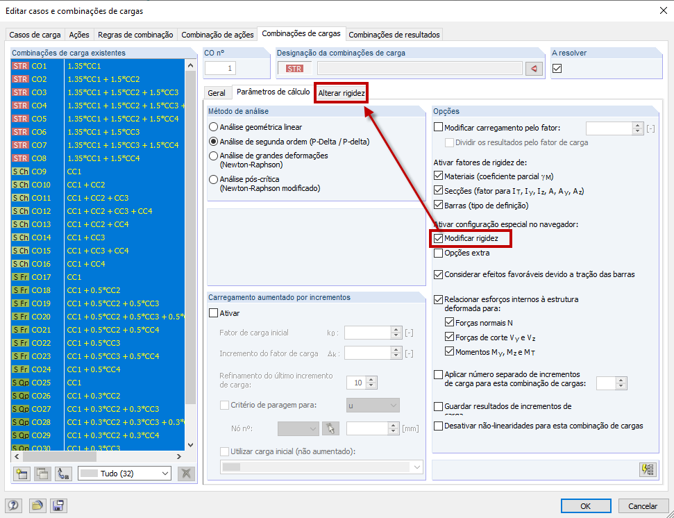Switch to the Ações tab
The width and height of the screenshot is (674, 518).
[x=79, y=35]
